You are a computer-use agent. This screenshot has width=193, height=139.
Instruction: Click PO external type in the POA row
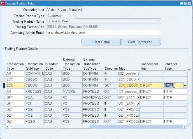tap(72, 97)
